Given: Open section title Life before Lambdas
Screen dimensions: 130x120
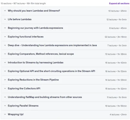Looking at the screenshot, I should (19, 19).
